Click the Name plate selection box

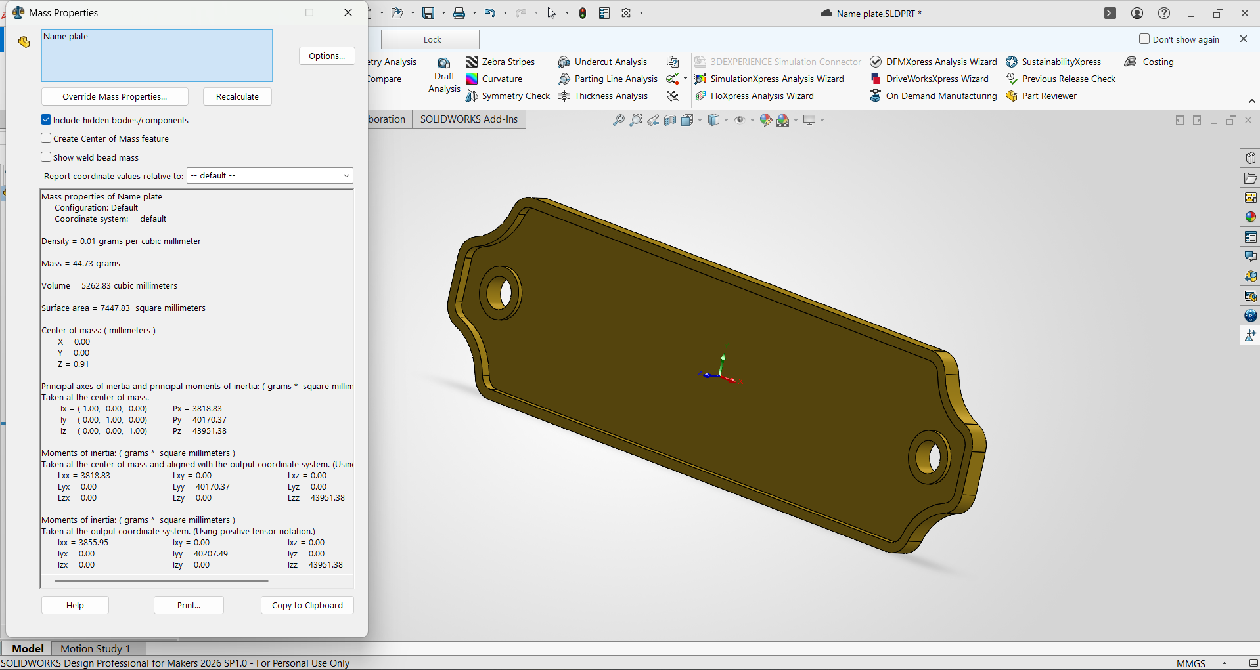157,55
